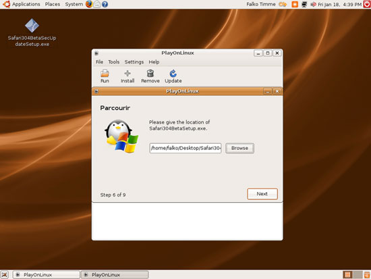371x279 pixels.
Task: Click the volume icon in system tray
Action: coord(313,4)
